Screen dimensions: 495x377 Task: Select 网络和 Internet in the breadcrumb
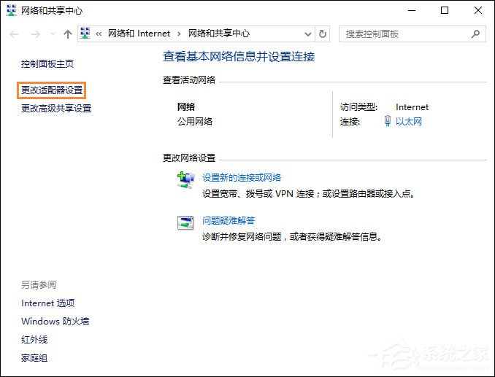point(139,34)
